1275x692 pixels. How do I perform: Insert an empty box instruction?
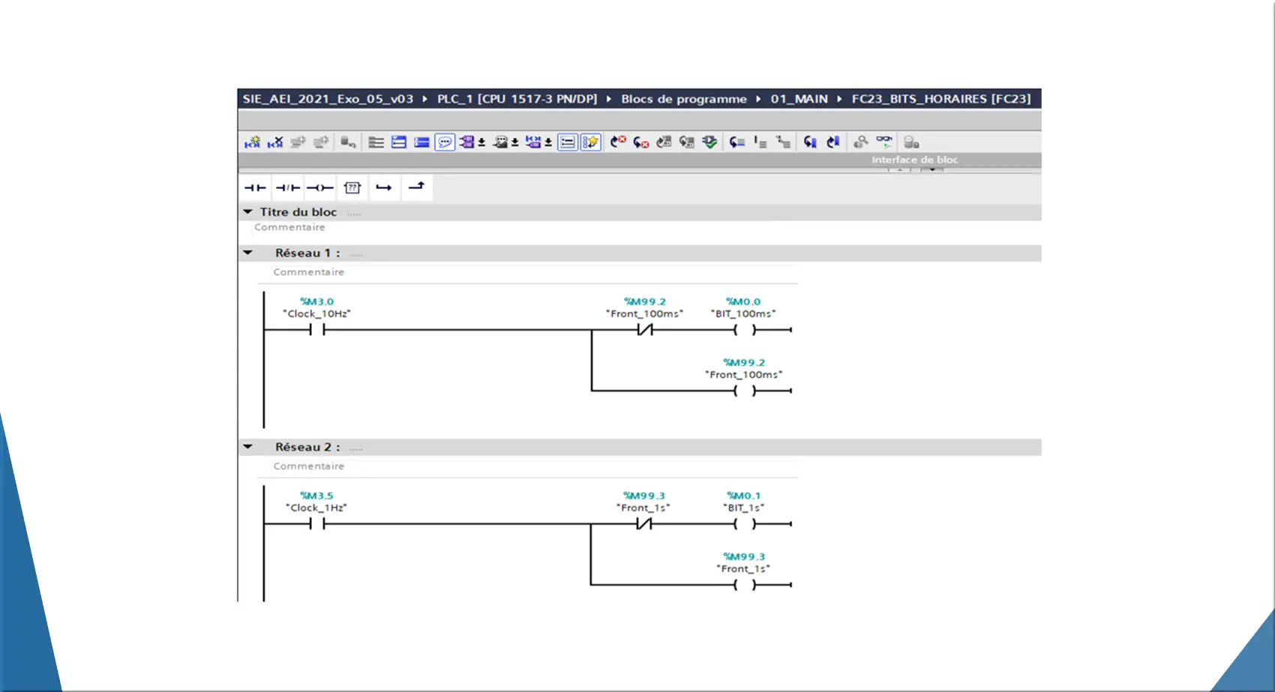tap(352, 187)
